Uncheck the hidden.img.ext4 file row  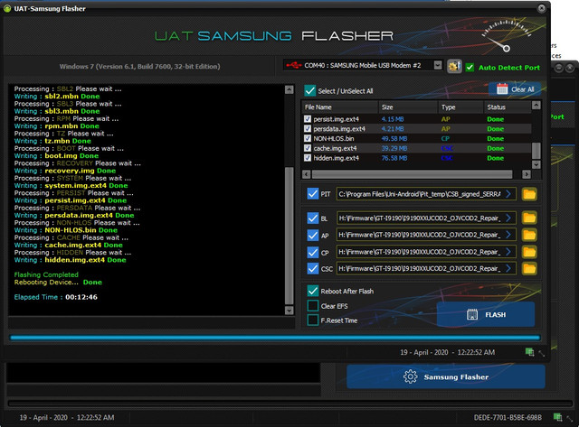pyautogui.click(x=308, y=158)
